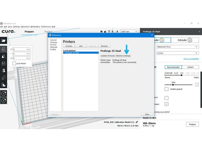202x151 pixels.
Task: Select the Extruder 2 tab
Action: (x=185, y=40)
